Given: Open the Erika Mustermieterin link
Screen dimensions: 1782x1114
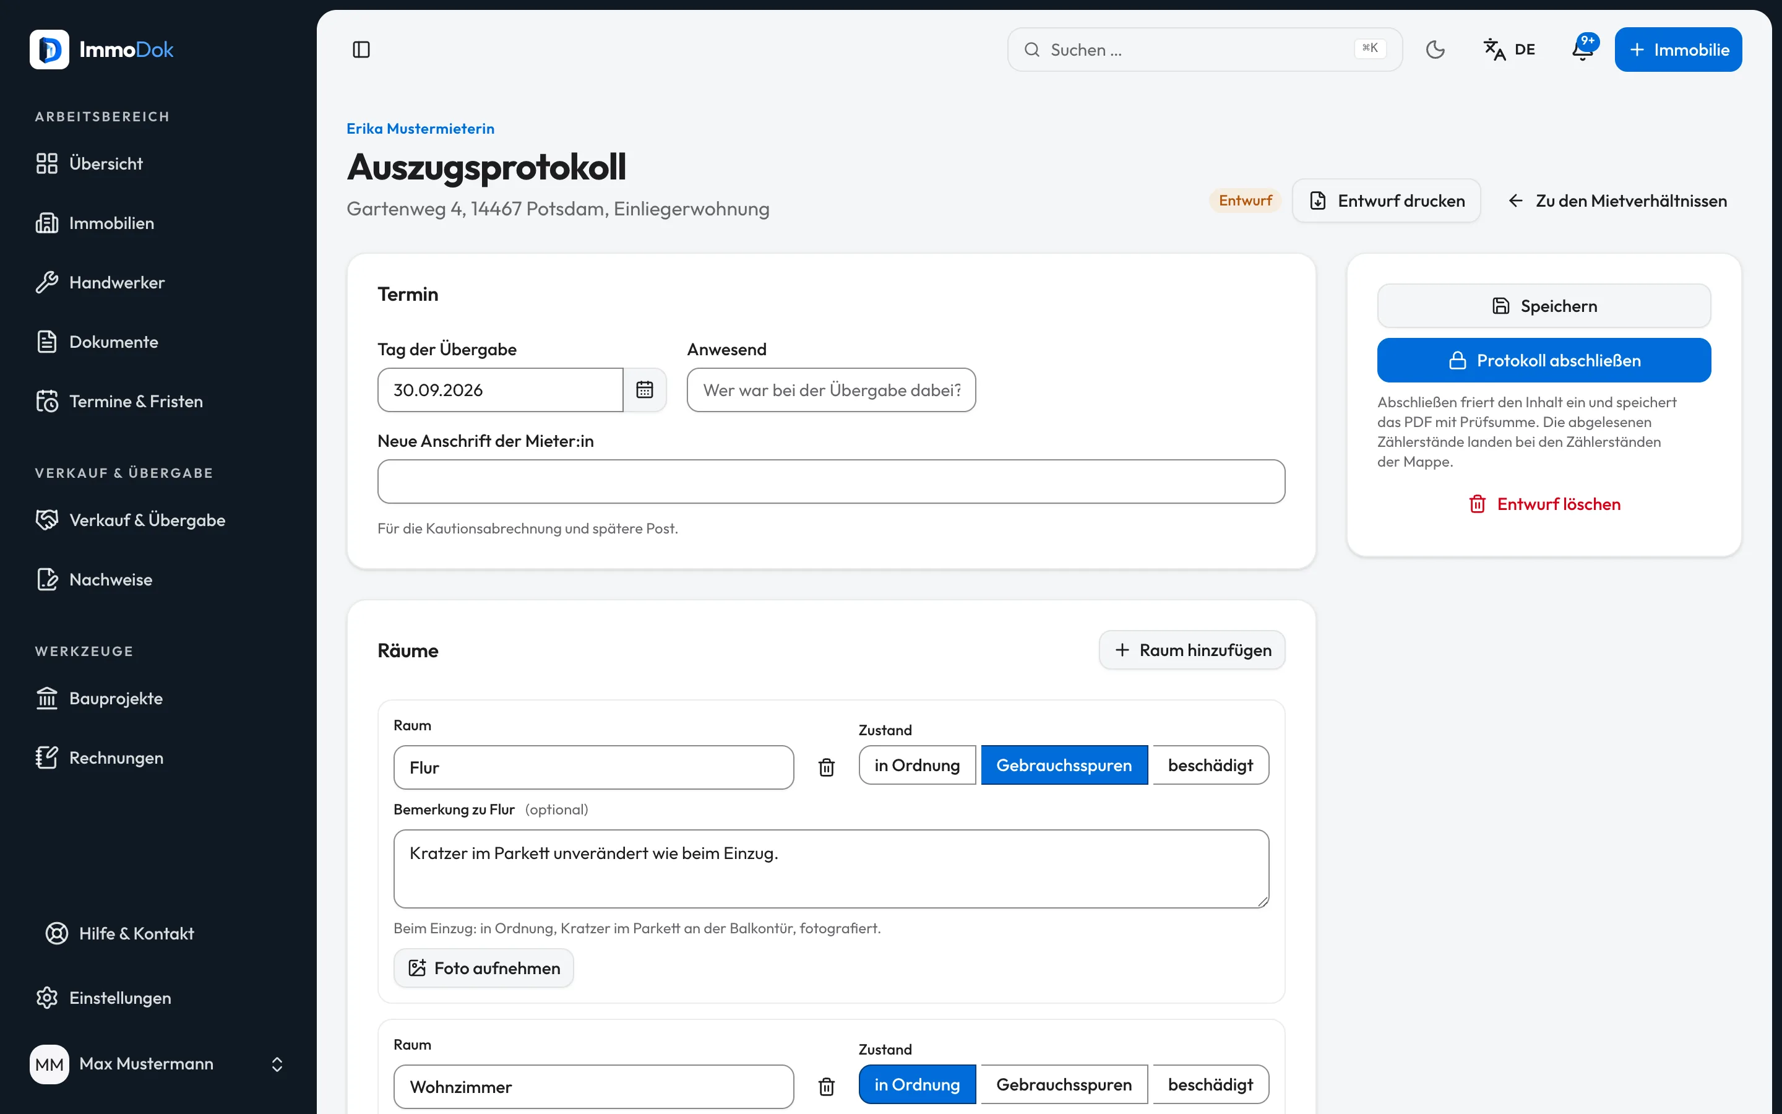Looking at the screenshot, I should tap(421, 128).
